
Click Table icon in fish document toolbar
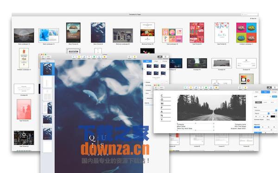(79, 57)
